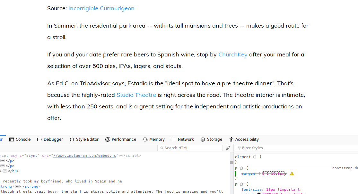This screenshot has height=194, width=358.
Task: Click the Storage database icon
Action: click(203, 139)
